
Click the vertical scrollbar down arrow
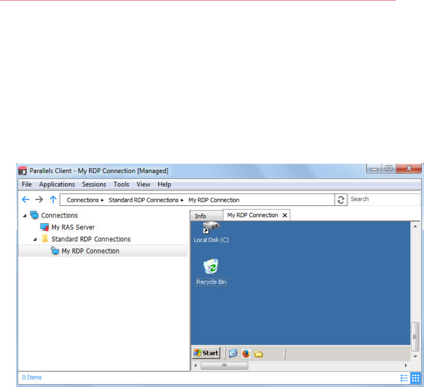click(415, 357)
